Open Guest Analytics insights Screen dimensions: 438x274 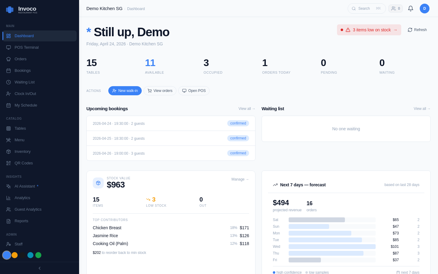29,209
